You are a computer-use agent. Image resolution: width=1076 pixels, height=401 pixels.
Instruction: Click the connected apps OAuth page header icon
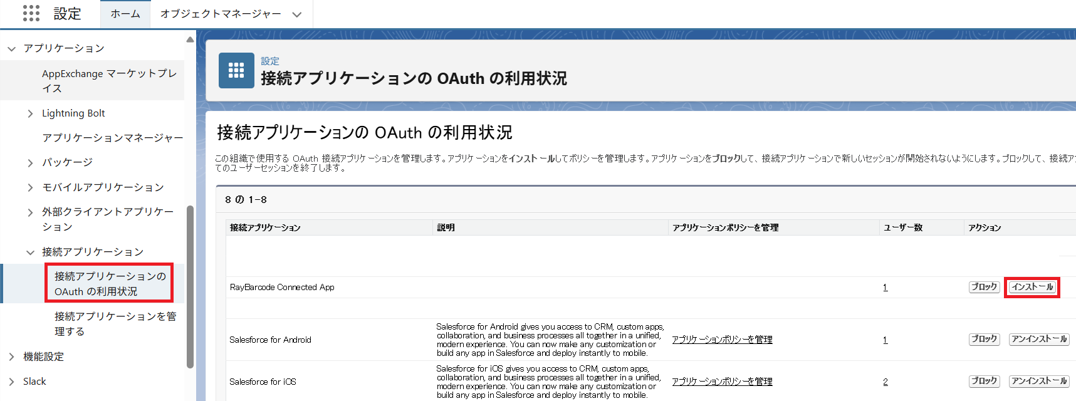(x=236, y=70)
